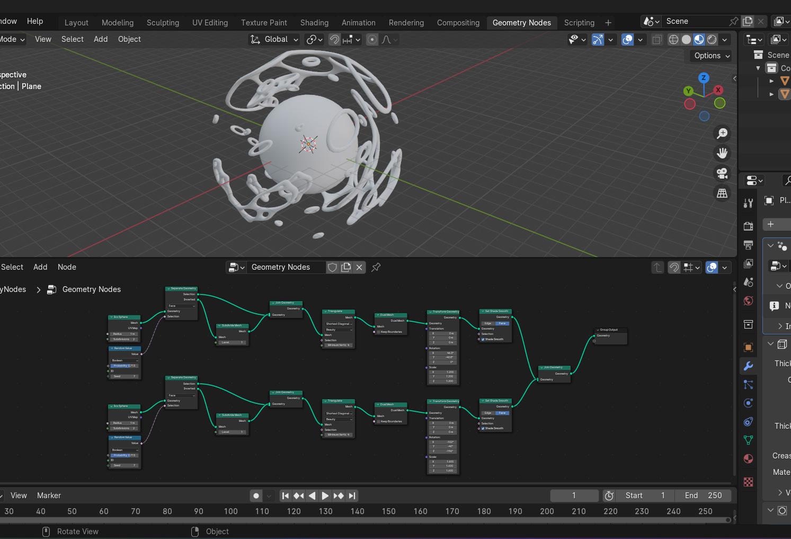Toggle Shade Smooth checkbox in the lower Set Shade Smooth node

point(483,428)
